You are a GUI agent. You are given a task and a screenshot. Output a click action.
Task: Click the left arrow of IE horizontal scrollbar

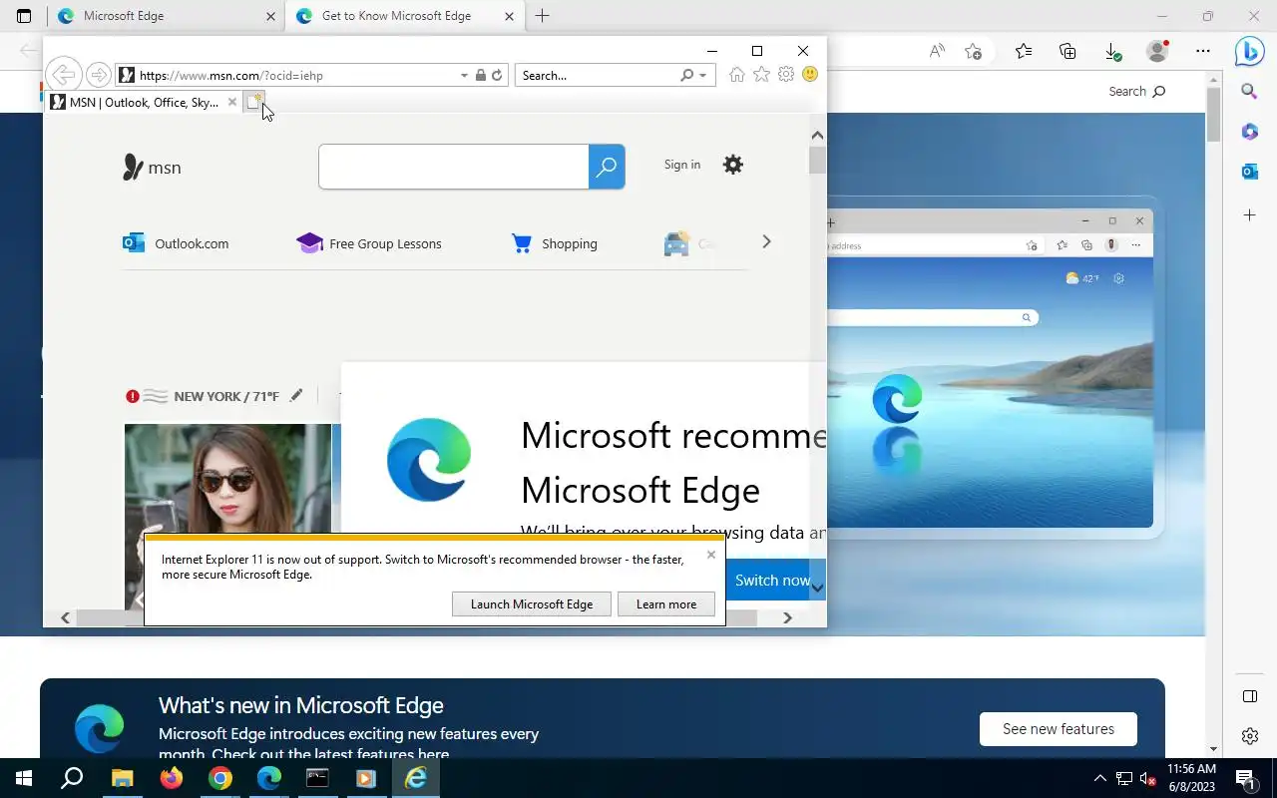tap(66, 618)
